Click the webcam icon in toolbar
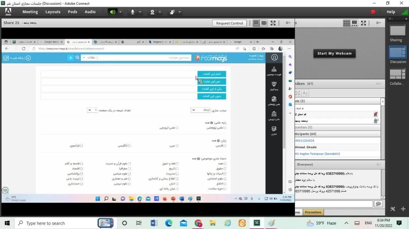409x229 pixels. coord(152,12)
